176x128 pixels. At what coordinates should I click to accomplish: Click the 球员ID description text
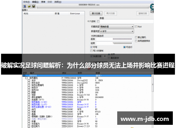[x=34, y=88]
